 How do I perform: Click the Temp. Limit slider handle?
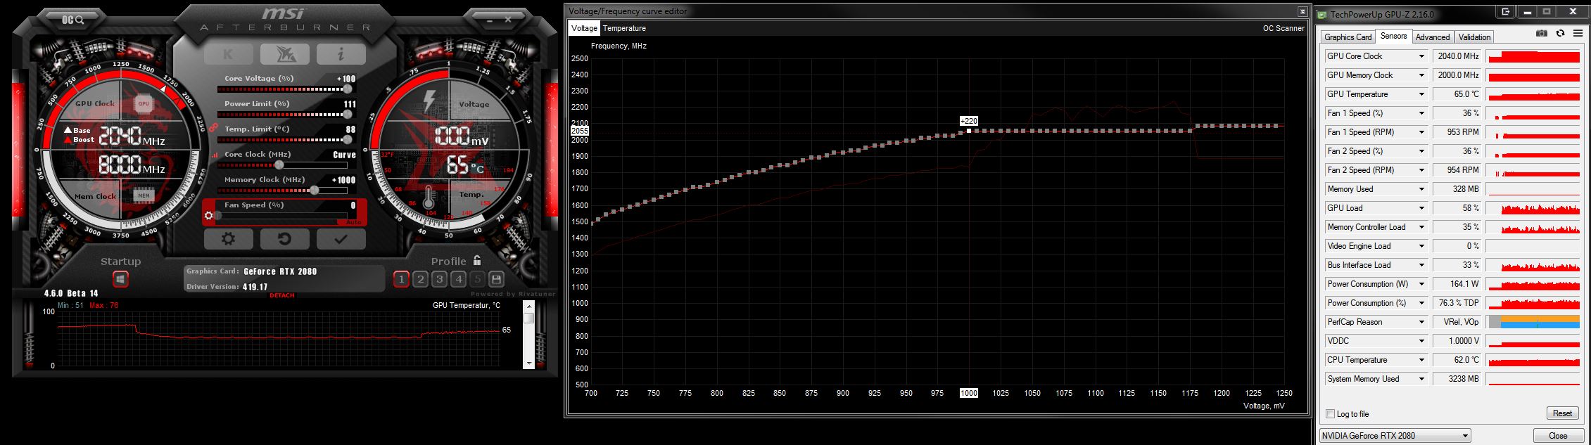(x=347, y=140)
